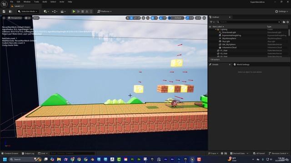
Task: Click the Eject button in the play toolbar
Action: click(87, 11)
